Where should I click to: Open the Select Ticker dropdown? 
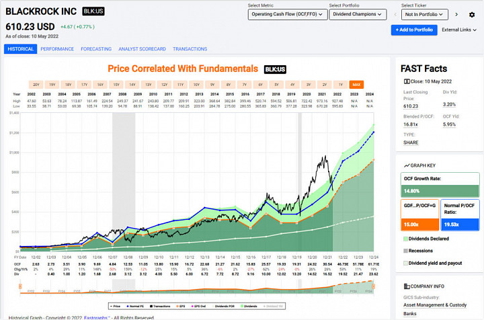[424, 15]
